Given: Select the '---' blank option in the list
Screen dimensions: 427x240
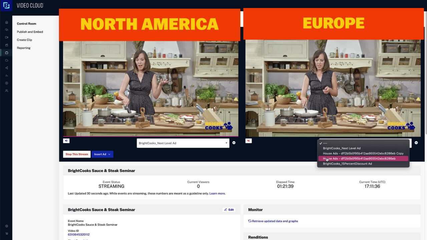Looking at the screenshot, I should [x=363, y=143].
